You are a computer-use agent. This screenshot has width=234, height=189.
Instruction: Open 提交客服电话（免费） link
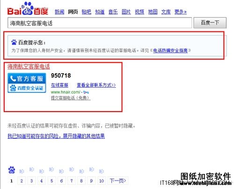click(x=71, y=98)
